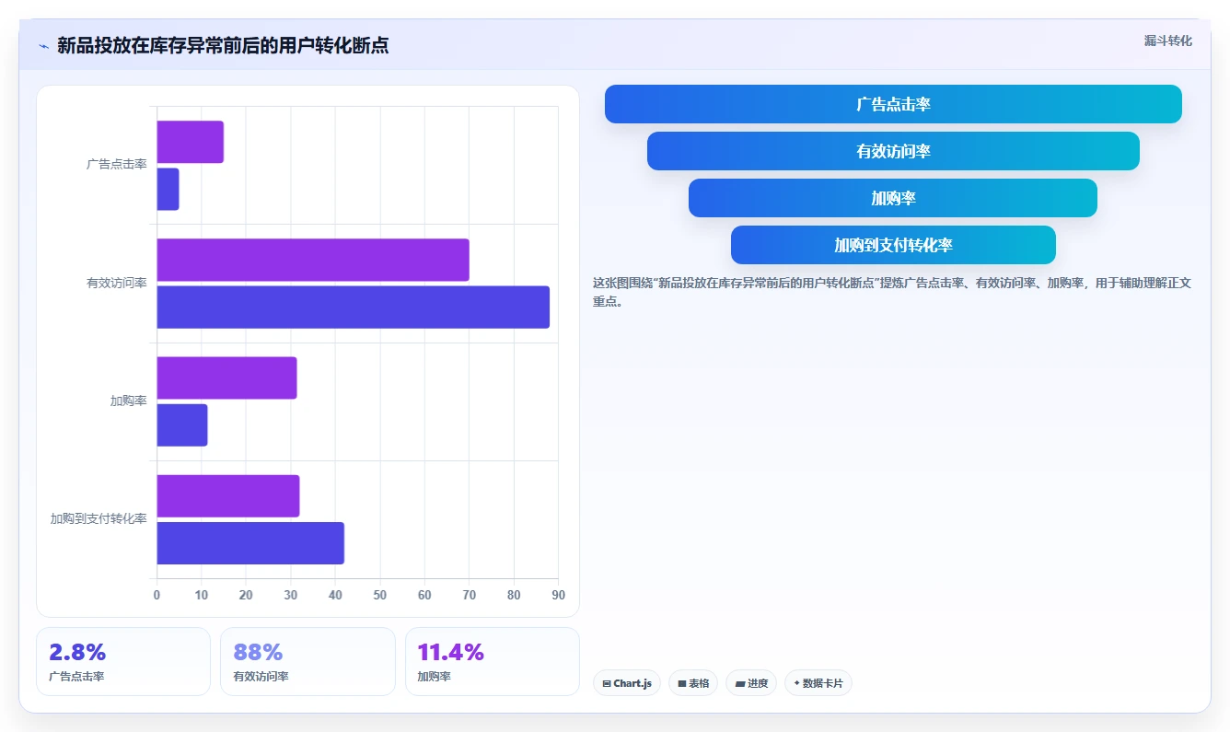Click the purple bar for 加购率
Image resolution: width=1230 pixels, height=732 pixels.
(227, 378)
